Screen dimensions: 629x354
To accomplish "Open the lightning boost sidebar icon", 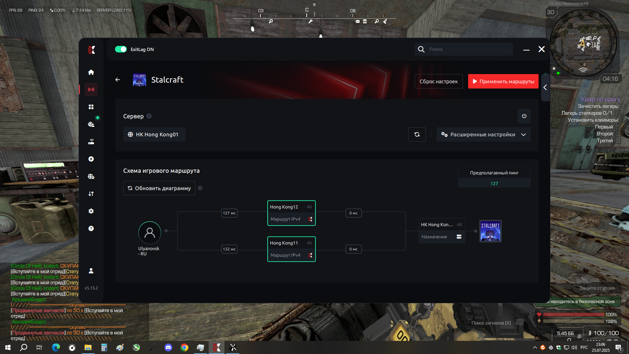I will coord(91,159).
